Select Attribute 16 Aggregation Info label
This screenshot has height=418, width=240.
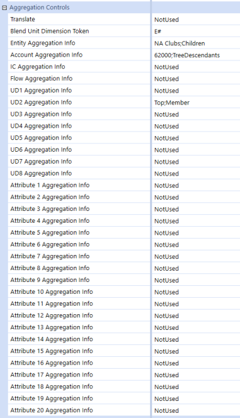[x=52, y=363]
